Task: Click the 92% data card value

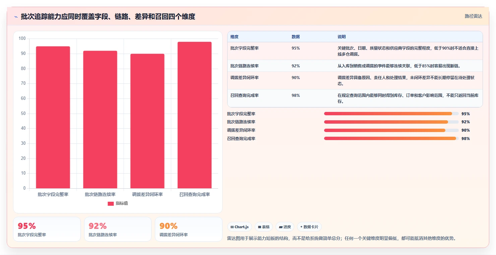Action: pos(98,226)
